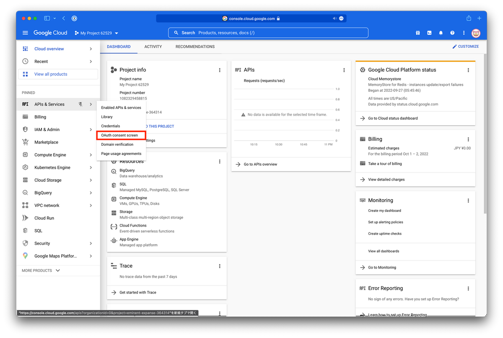Open Google Cloud Platform status card options
The height and width of the screenshot is (338, 503).
pyautogui.click(x=468, y=70)
